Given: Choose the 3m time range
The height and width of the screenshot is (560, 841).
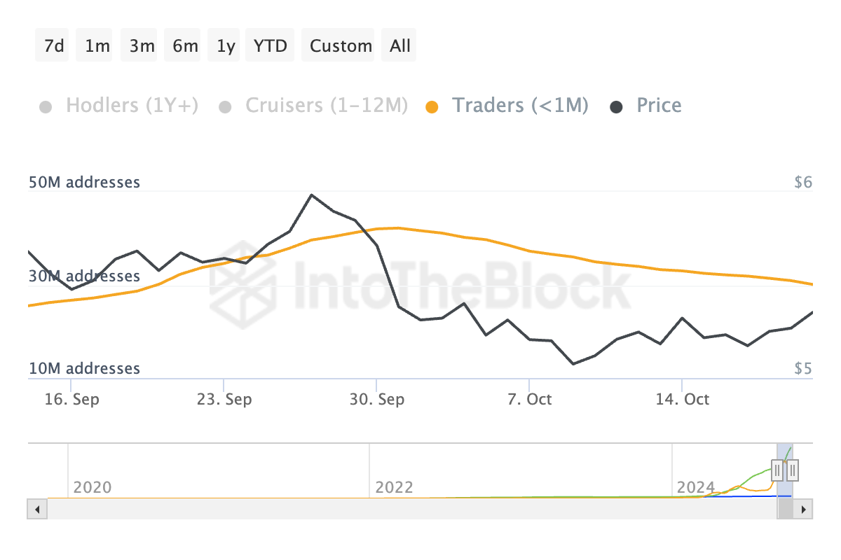Looking at the screenshot, I should pos(142,46).
